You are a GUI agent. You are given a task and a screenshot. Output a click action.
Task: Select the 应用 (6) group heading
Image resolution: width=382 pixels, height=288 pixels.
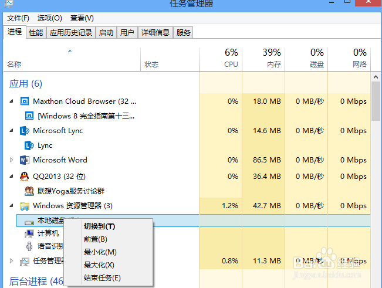coord(26,84)
